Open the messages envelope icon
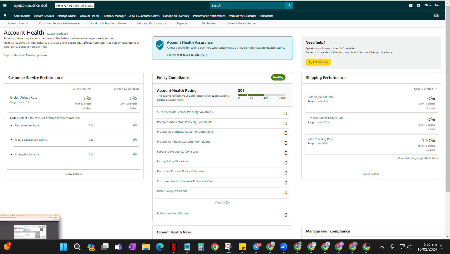Image resolution: width=450 pixels, height=254 pixels. [411, 5]
